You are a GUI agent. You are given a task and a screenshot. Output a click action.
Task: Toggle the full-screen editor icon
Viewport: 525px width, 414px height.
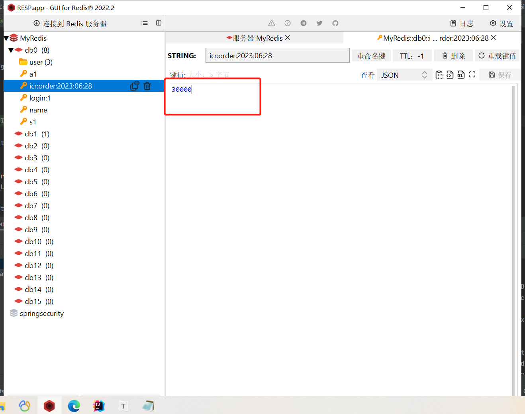click(472, 75)
